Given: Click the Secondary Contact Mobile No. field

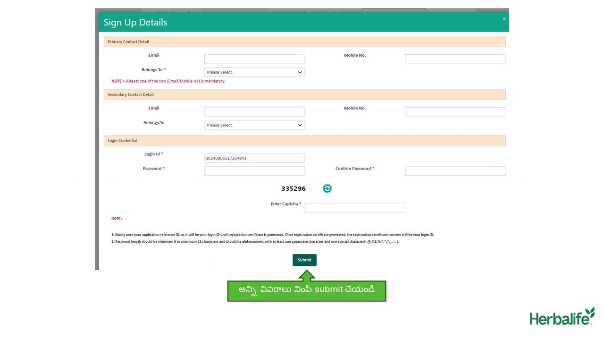Looking at the screenshot, I should [455, 112].
